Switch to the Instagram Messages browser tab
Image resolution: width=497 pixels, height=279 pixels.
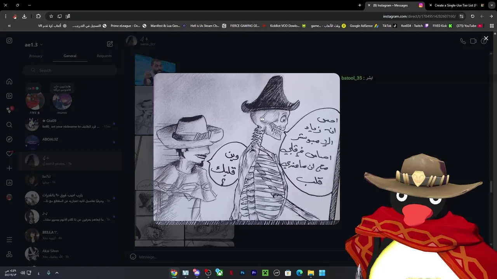(x=396, y=5)
